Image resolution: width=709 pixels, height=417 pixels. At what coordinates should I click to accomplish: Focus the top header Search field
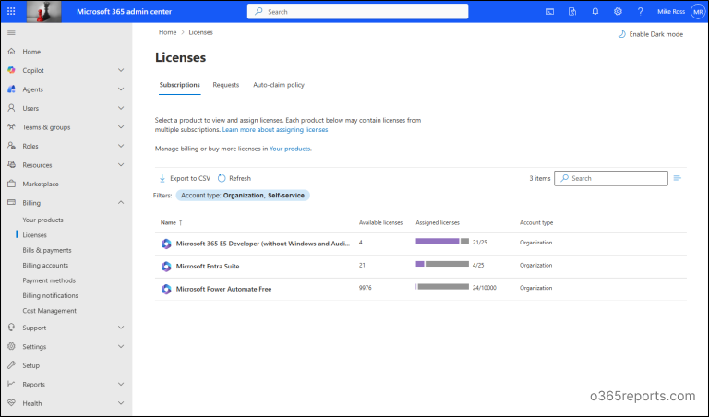coord(357,12)
